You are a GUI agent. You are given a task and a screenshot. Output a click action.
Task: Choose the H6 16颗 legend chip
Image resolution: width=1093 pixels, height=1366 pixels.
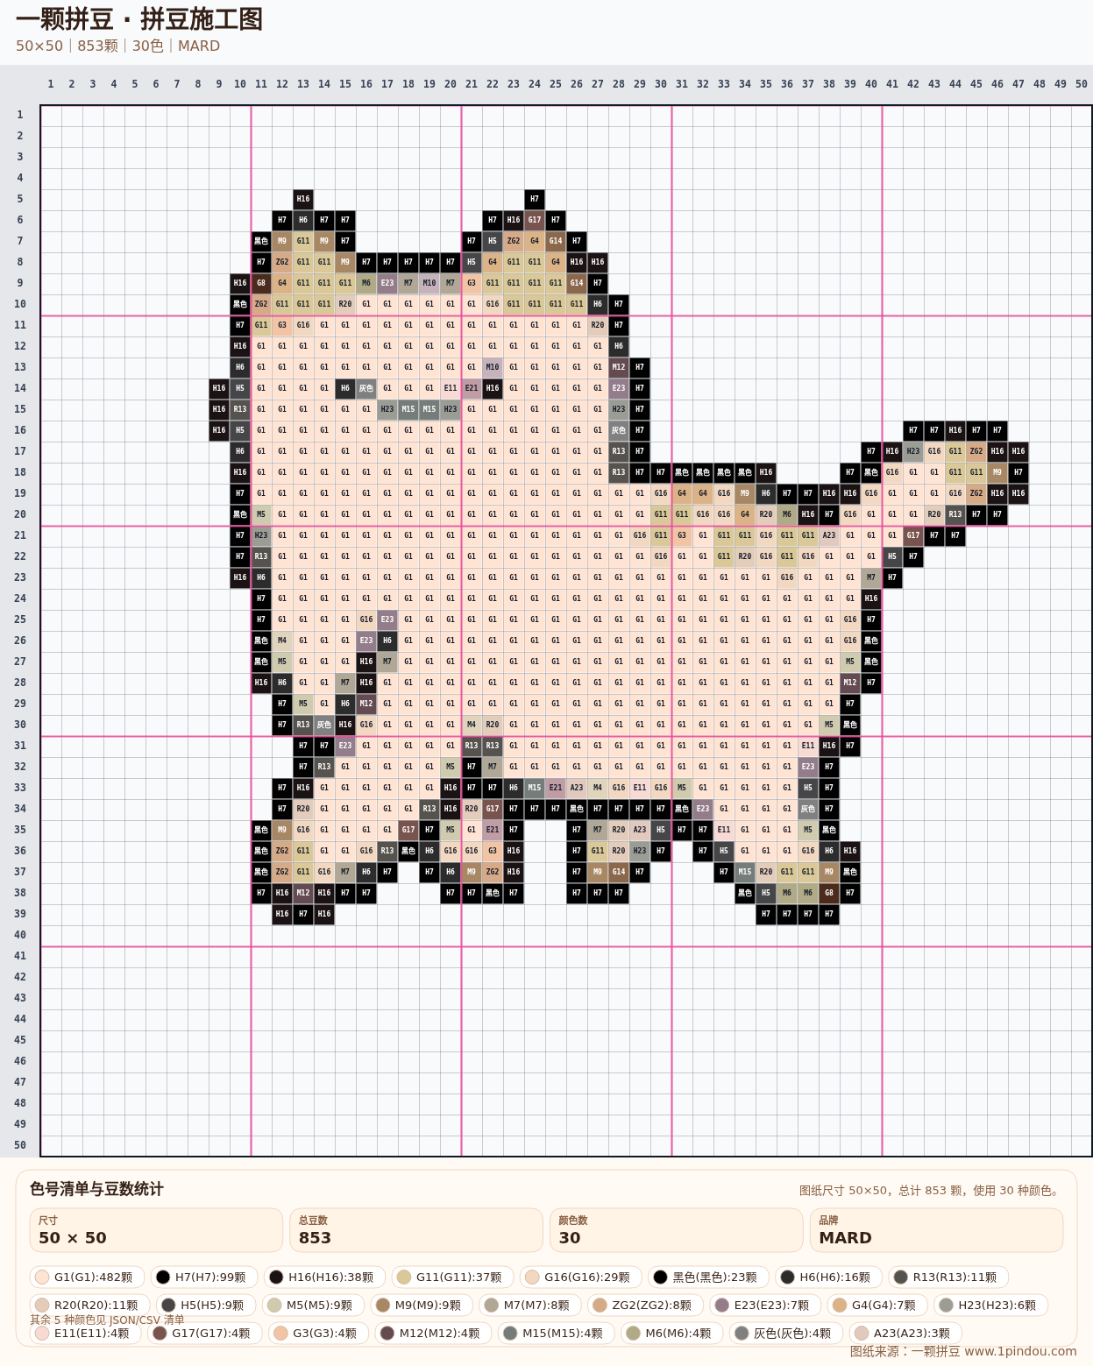click(x=827, y=1277)
